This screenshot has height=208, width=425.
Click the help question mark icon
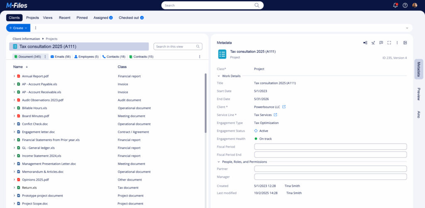(405, 5)
